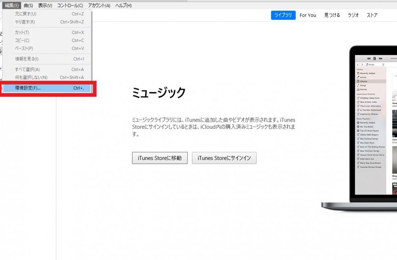Switch to the ライブラリ tab
Image resolution: width=397 pixels, height=260 pixels.
(283, 15)
